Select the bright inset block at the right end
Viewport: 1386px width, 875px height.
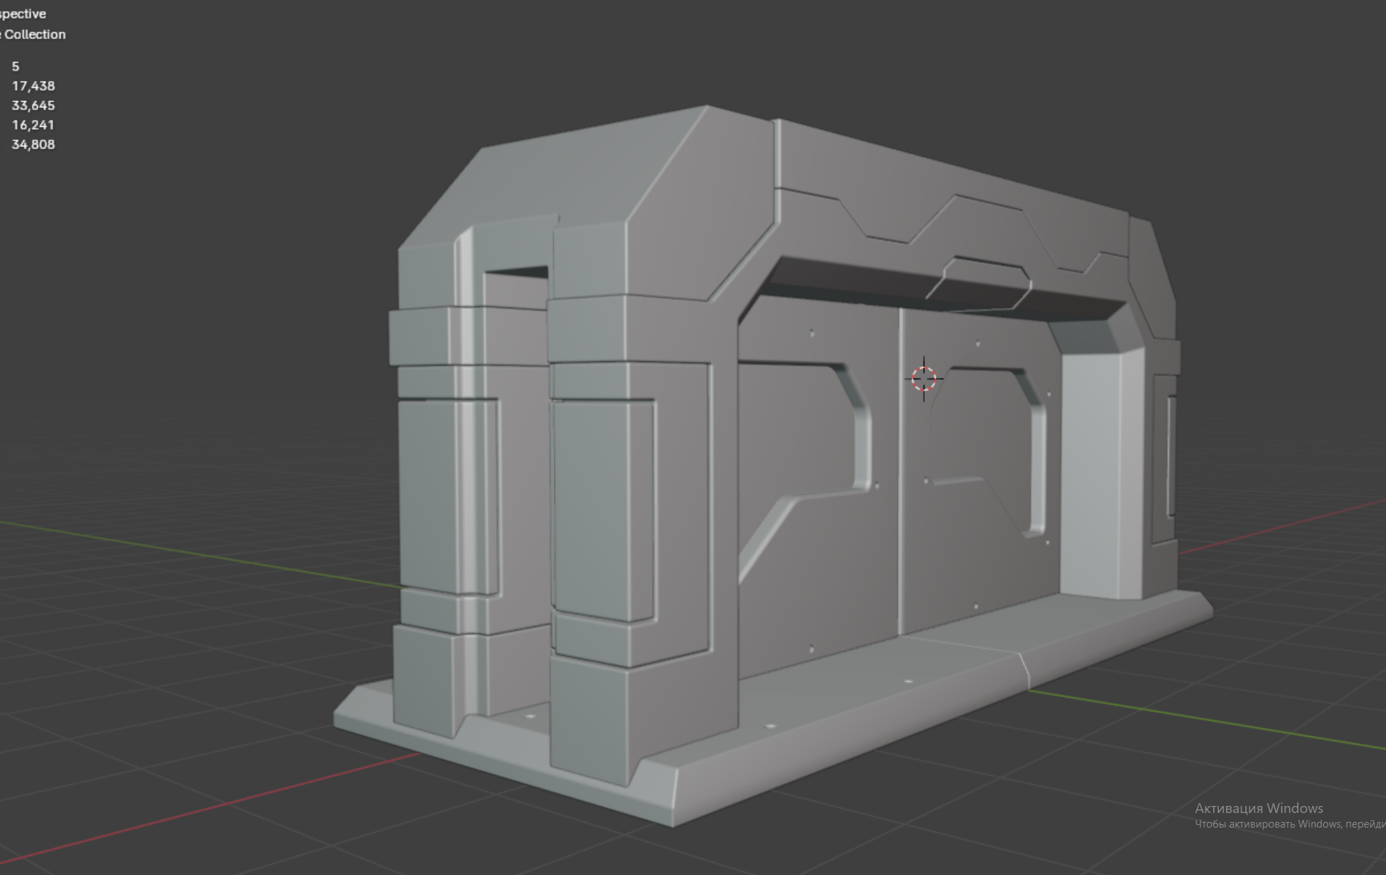tap(1091, 474)
